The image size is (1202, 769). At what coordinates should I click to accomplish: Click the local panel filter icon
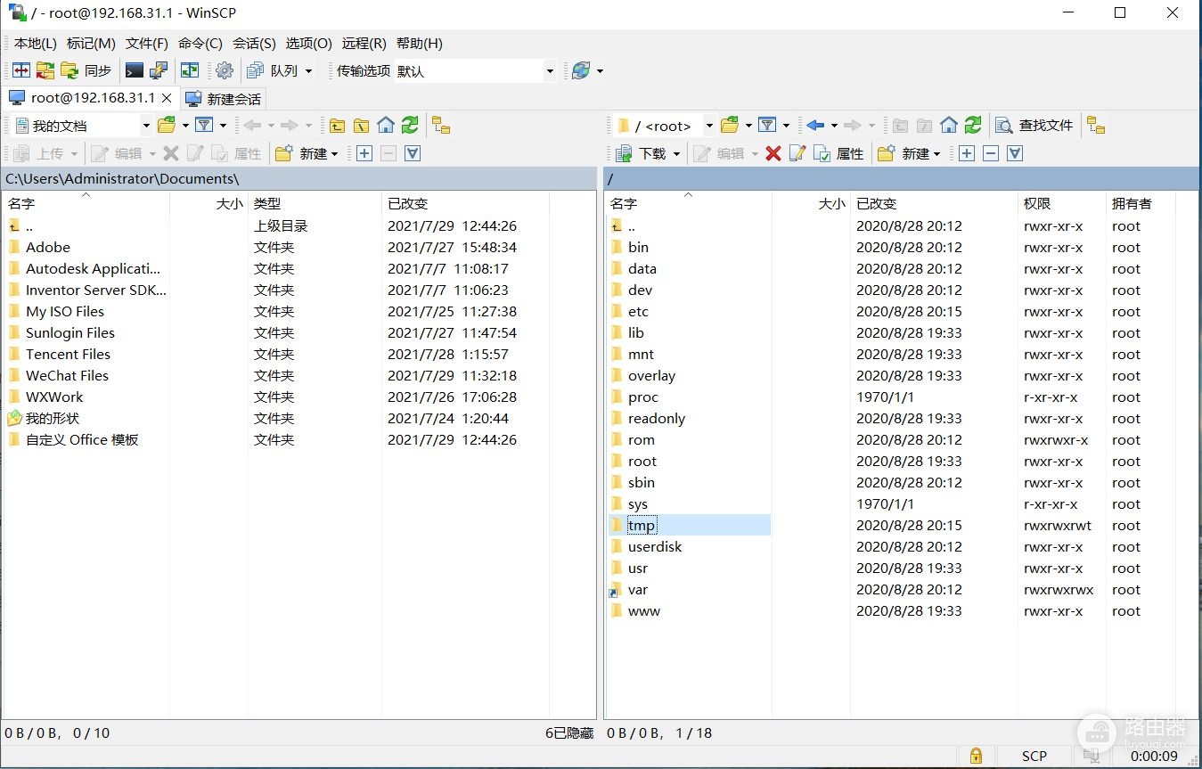pyautogui.click(x=204, y=125)
